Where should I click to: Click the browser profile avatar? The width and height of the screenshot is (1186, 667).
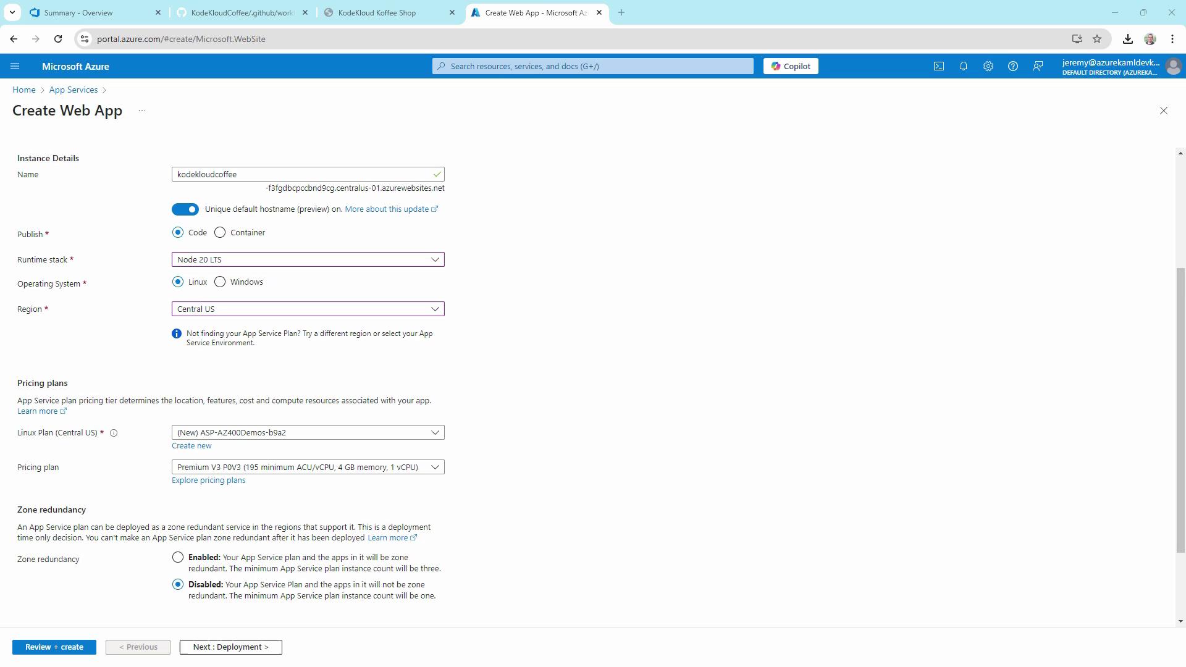[x=1150, y=39]
